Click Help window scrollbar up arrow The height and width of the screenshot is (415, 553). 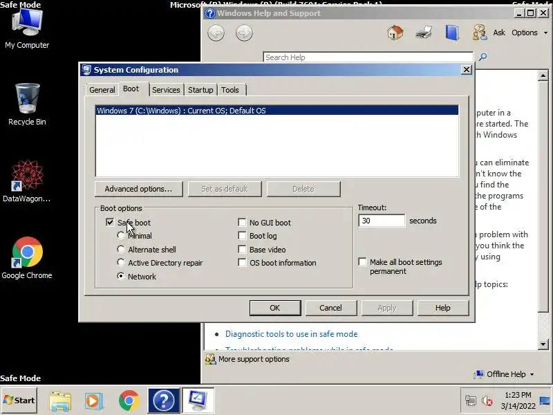pyautogui.click(x=543, y=75)
